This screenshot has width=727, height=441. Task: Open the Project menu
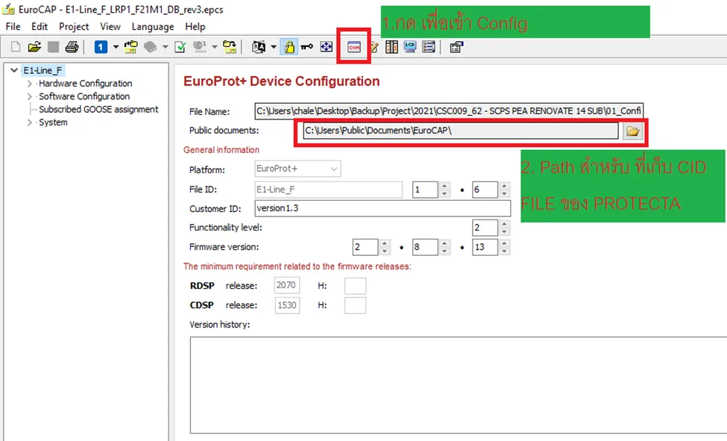(x=74, y=26)
